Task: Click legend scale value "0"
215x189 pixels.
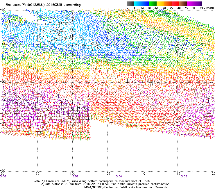Action: [127, 8]
